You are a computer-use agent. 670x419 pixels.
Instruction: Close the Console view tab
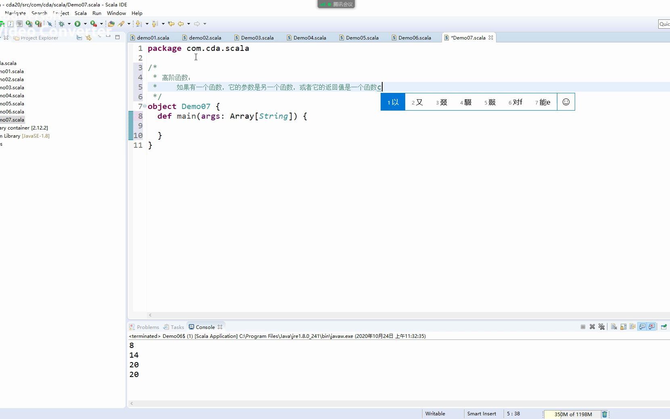tap(220, 327)
